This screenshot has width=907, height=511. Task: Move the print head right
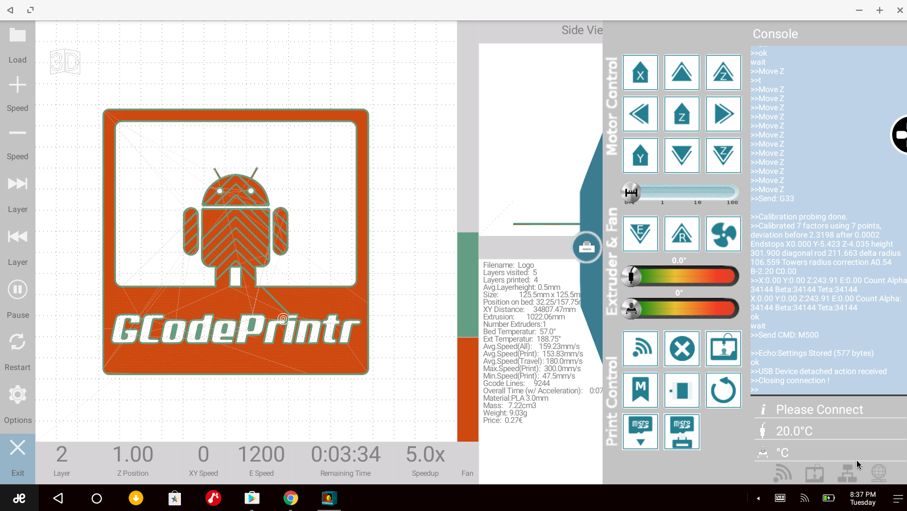click(x=723, y=114)
